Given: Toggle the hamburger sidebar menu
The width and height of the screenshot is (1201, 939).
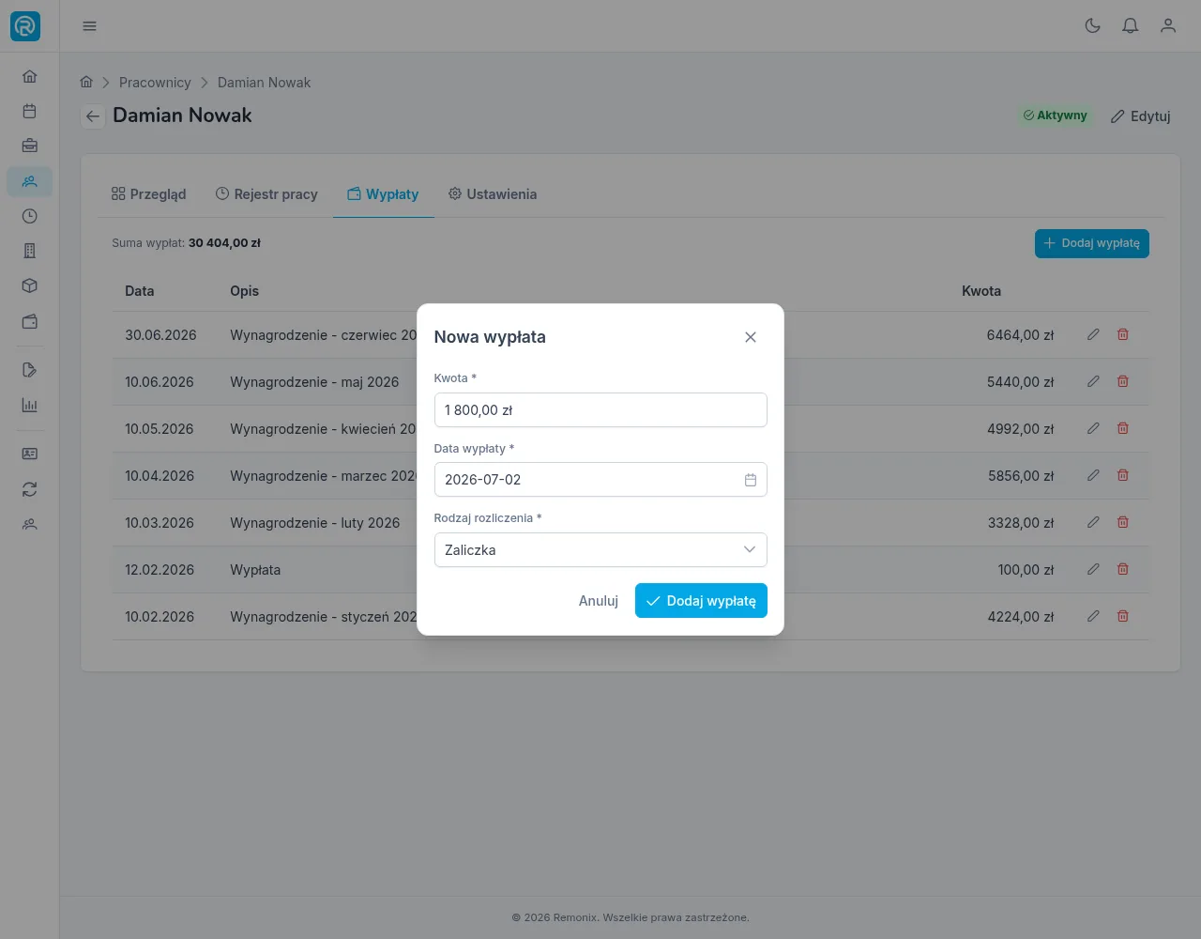Looking at the screenshot, I should pos(89,26).
